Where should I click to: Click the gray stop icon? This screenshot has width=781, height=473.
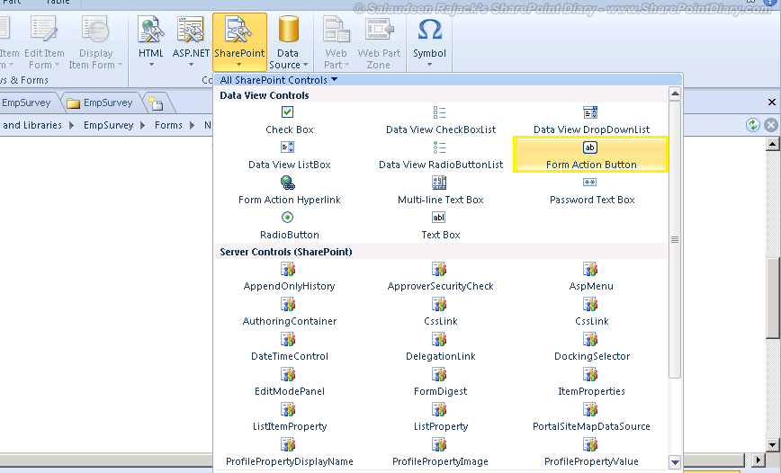(x=771, y=125)
